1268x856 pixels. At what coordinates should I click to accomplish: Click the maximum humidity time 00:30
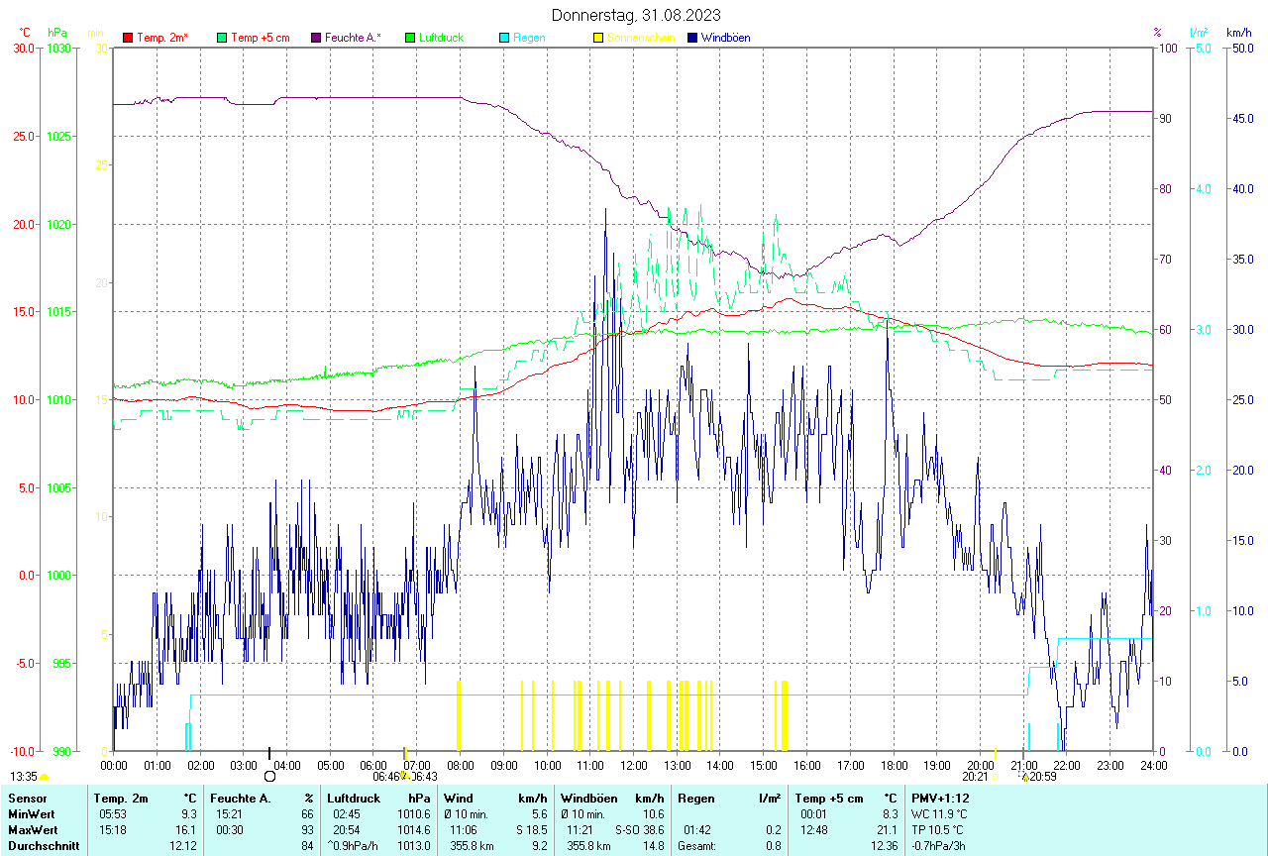pos(231,830)
